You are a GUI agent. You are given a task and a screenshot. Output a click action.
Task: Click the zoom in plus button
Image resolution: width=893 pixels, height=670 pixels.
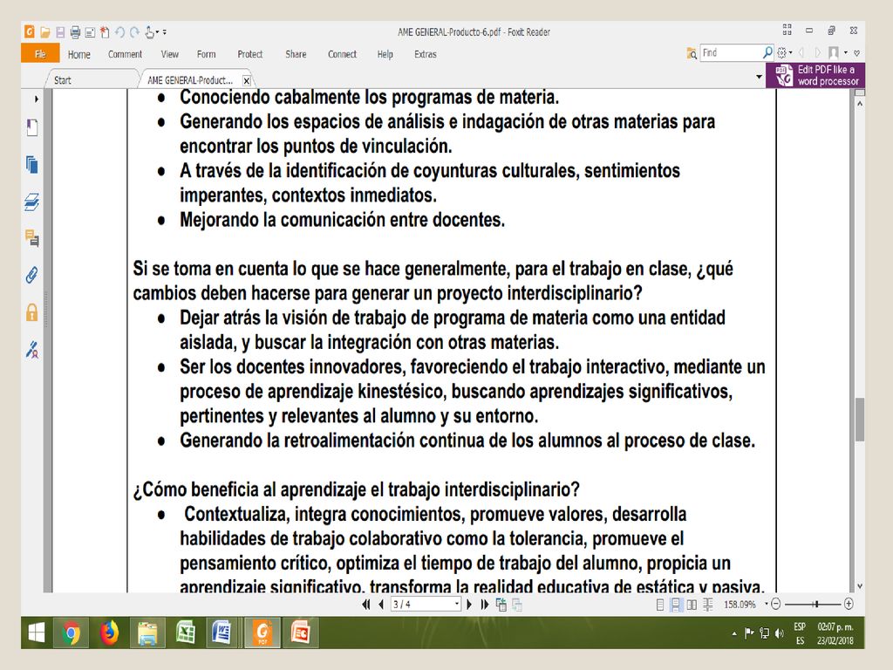(x=849, y=604)
